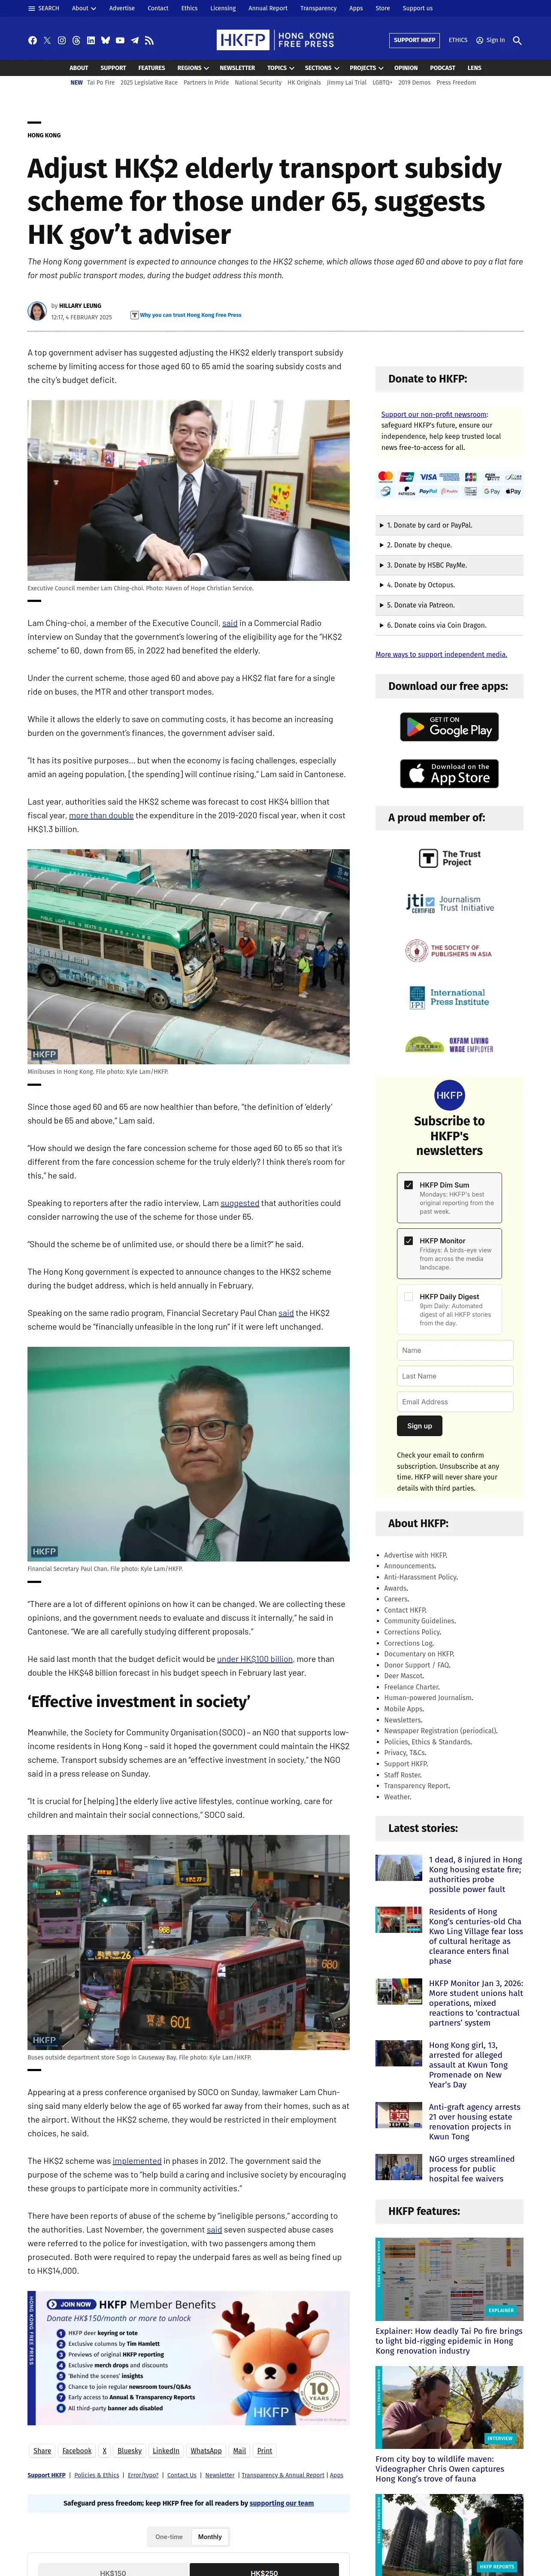Open the header search magnifier icon
The height and width of the screenshot is (2576, 551).
[517, 40]
